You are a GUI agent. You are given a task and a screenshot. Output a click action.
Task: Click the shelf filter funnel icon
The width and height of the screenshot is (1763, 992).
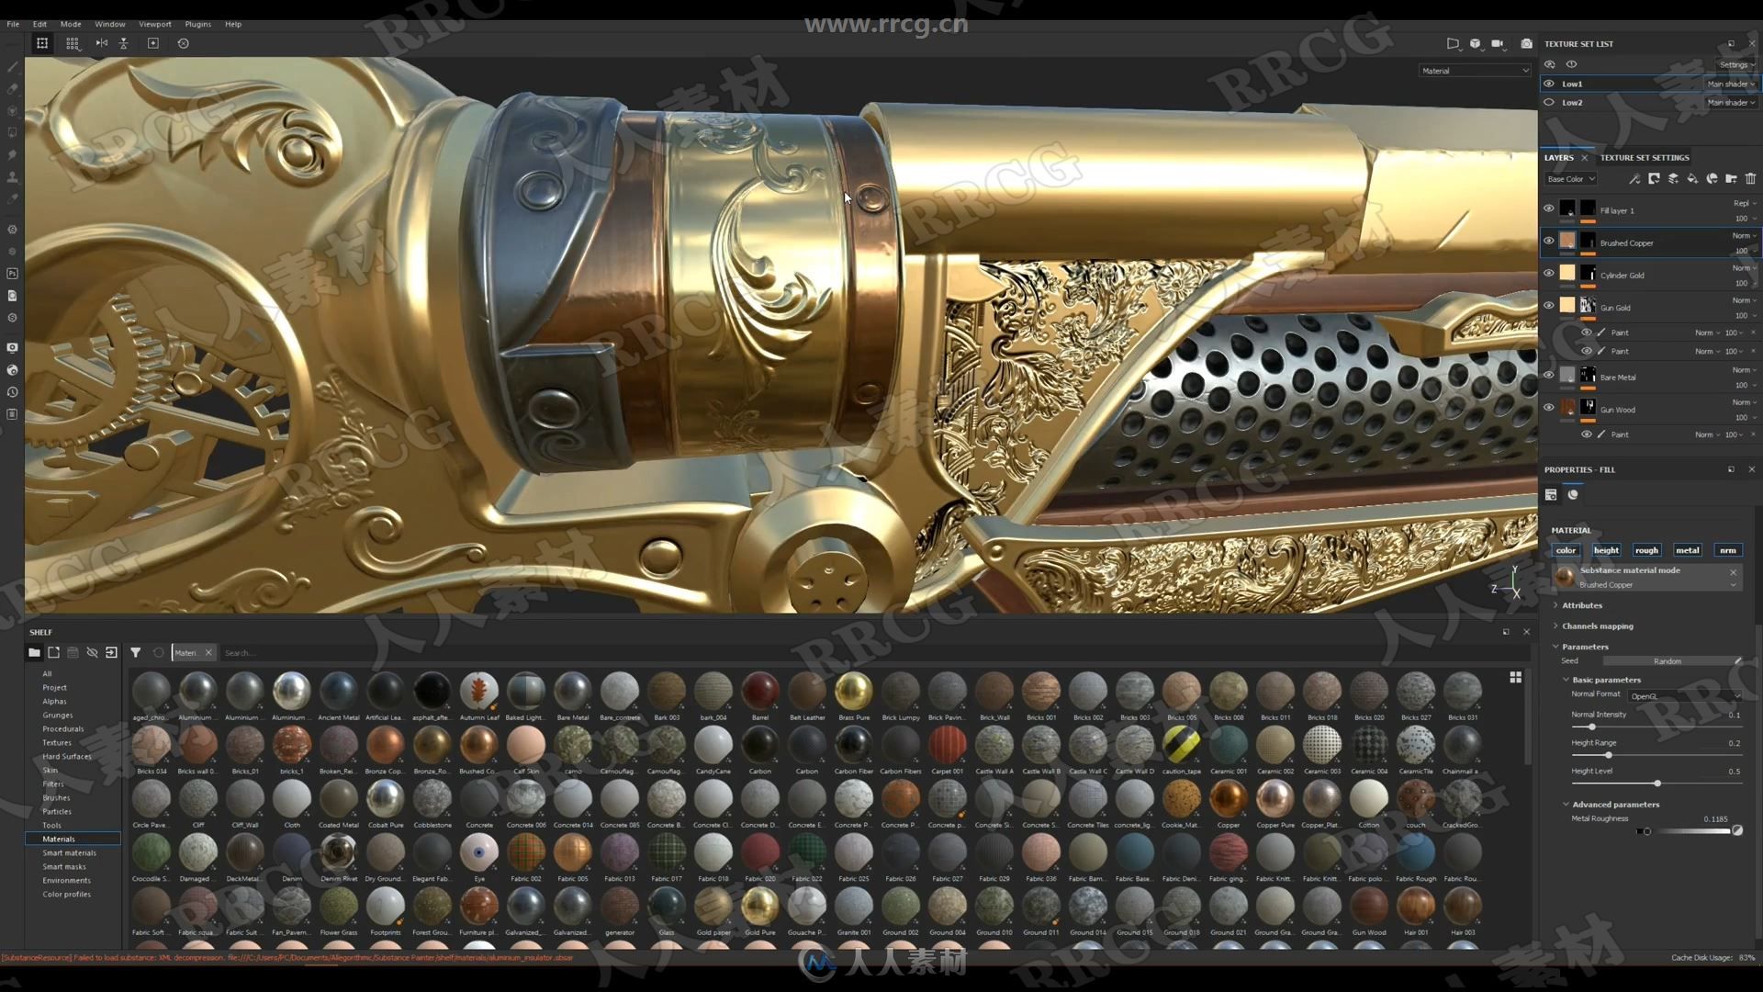pyautogui.click(x=135, y=652)
